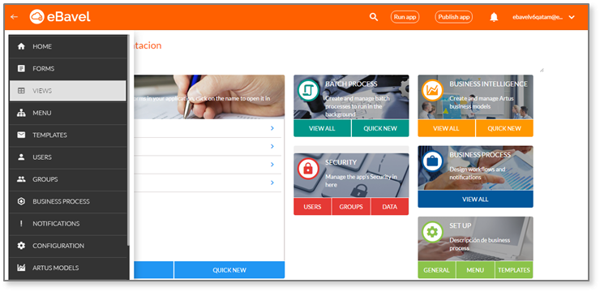Select MENU in the side menu

pos(68,113)
